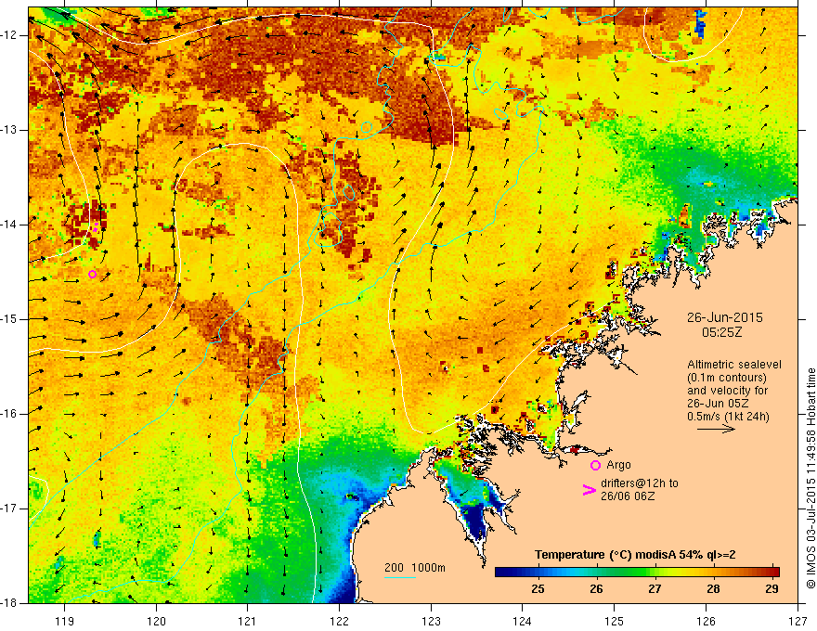Click the magenta drifters arrowhead legend symbol
This screenshot has width=817, height=631.
point(590,490)
